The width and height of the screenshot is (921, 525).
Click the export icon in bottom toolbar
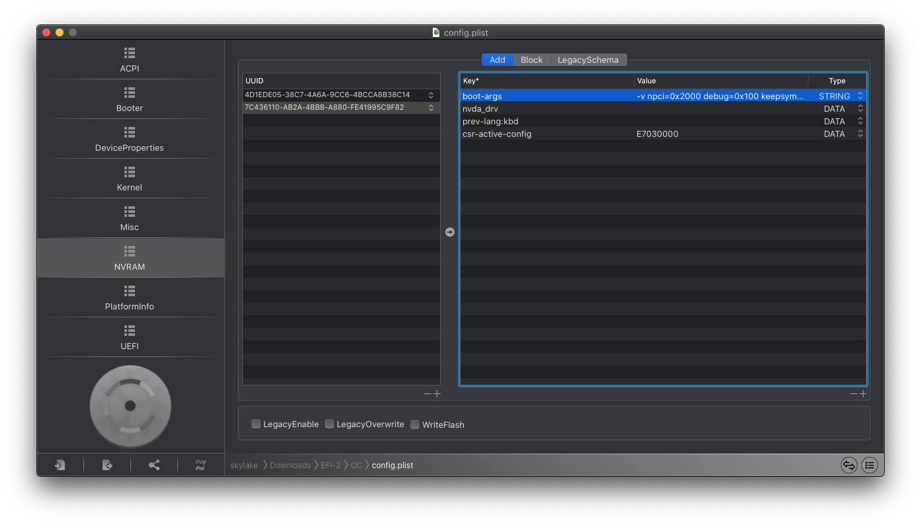[x=107, y=465]
